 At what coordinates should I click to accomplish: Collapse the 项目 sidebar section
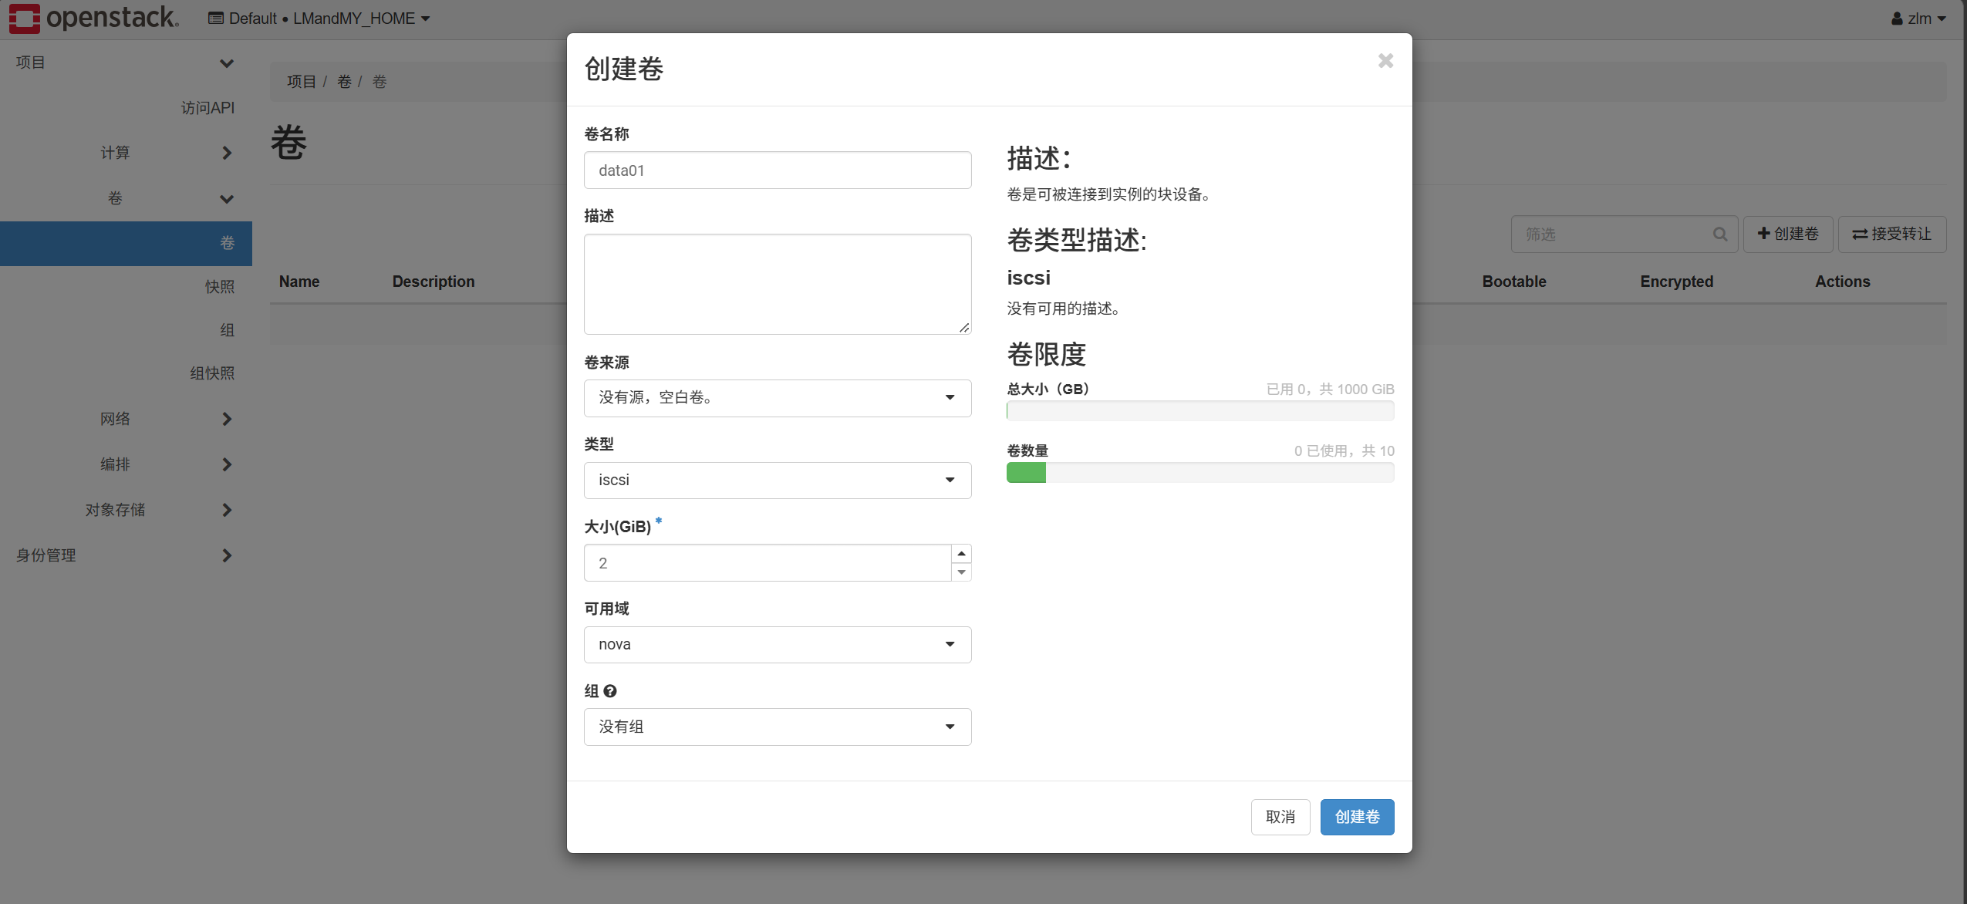pos(126,62)
